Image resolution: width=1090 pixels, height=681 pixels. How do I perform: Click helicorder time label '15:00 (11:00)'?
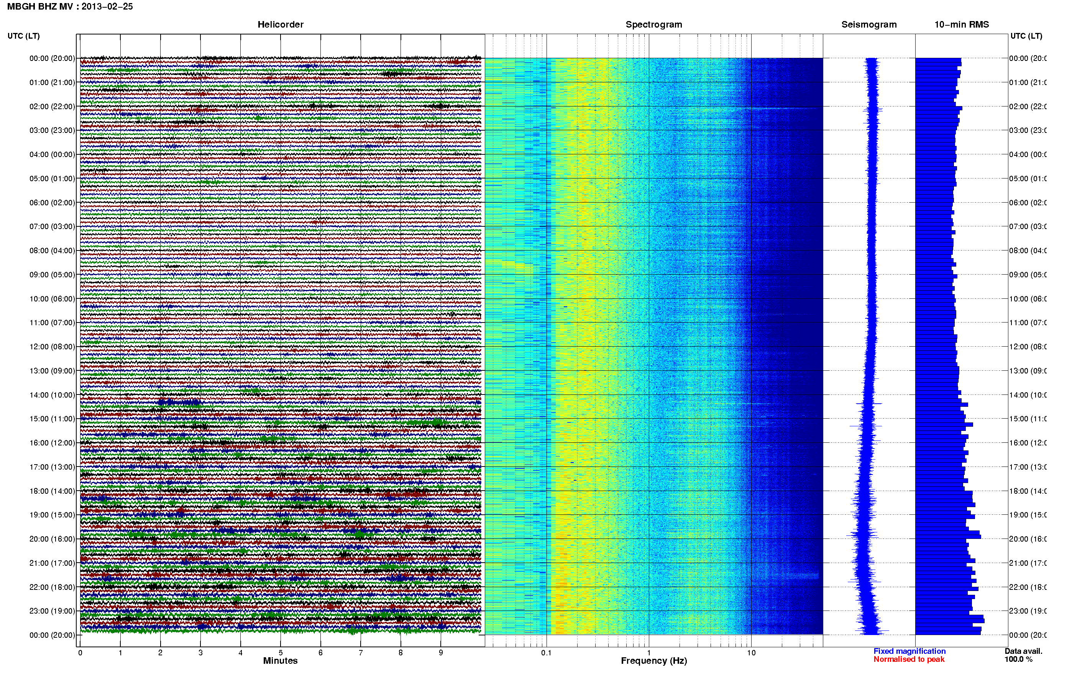[52, 419]
